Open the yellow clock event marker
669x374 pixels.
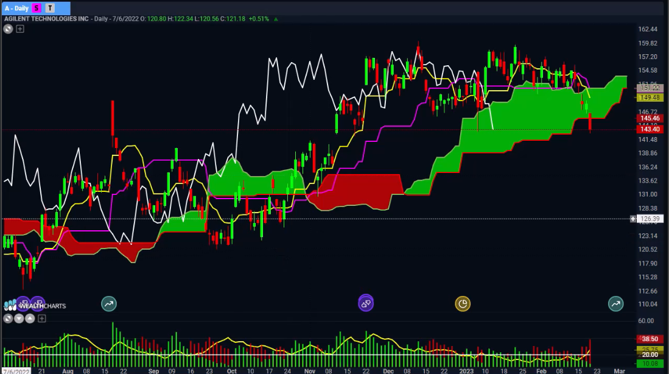pos(463,304)
